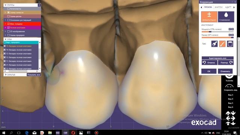Choose the flat brush tool type
This screenshot has width=240, height=135.
214,44
